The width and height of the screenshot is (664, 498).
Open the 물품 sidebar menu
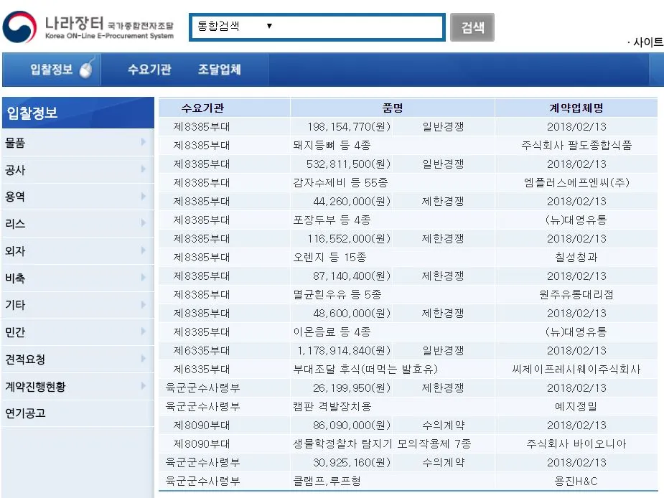click(x=78, y=143)
